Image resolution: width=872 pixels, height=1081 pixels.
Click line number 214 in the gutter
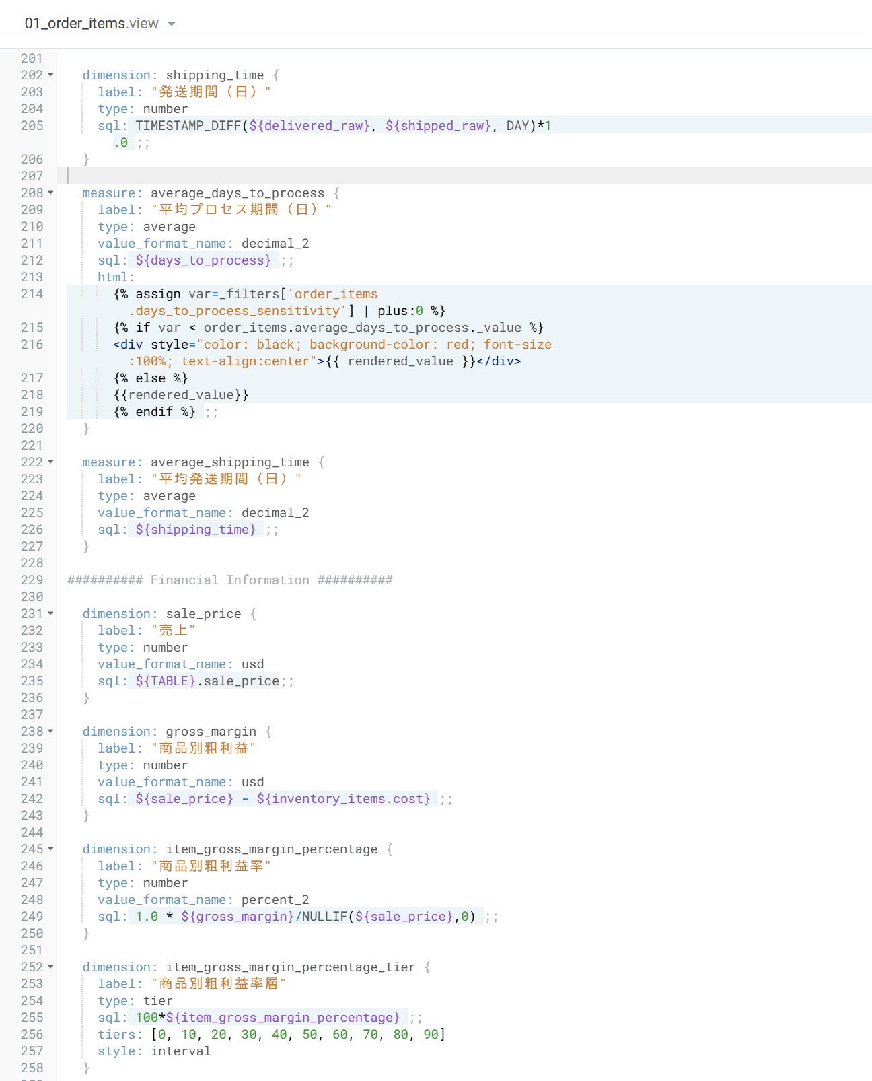coord(32,293)
